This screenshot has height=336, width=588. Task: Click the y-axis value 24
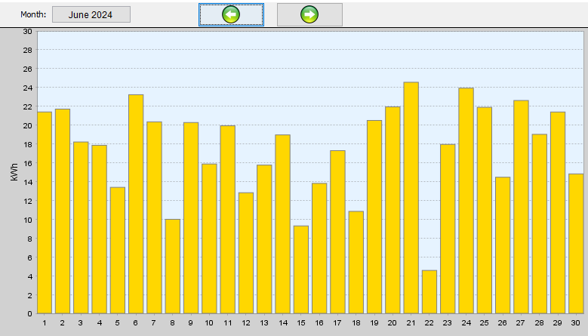[x=27, y=88]
